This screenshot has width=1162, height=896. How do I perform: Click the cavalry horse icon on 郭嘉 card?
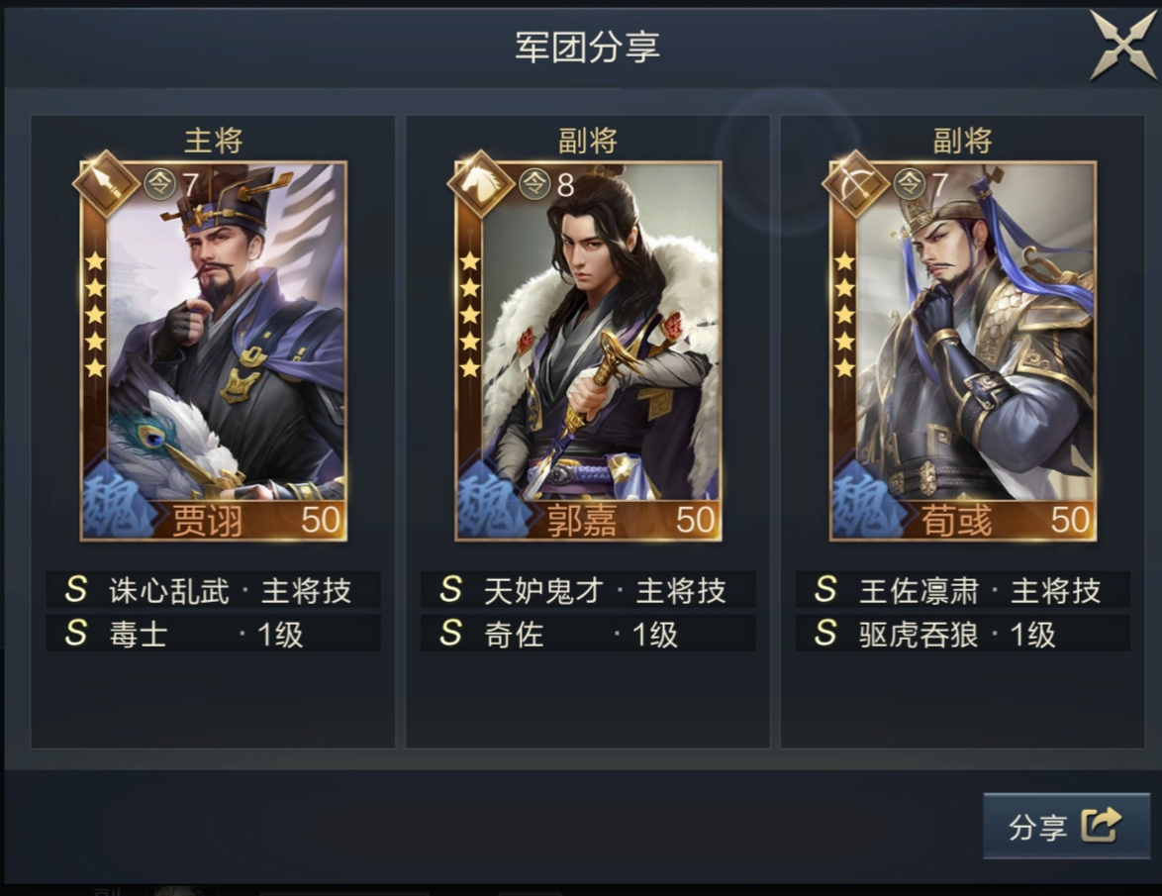[x=481, y=184]
